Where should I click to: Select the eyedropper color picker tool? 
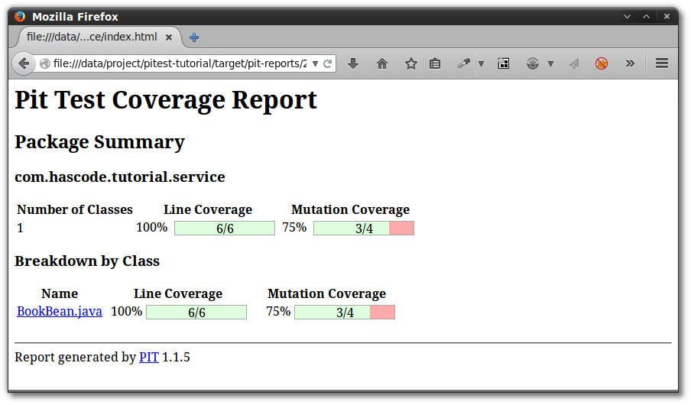point(463,63)
